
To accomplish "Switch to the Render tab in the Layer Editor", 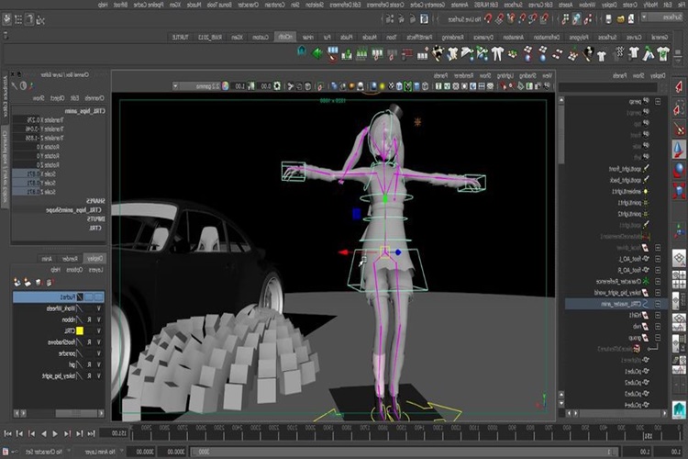I will click(x=71, y=259).
